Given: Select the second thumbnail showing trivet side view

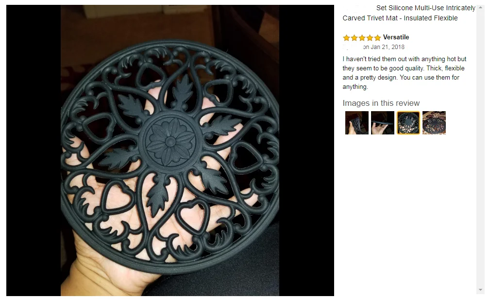Looking at the screenshot, I should point(383,123).
